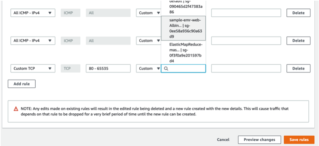This screenshot has height=146, width=319.
Task: Cancel editing the rules
Action: pos(223,140)
